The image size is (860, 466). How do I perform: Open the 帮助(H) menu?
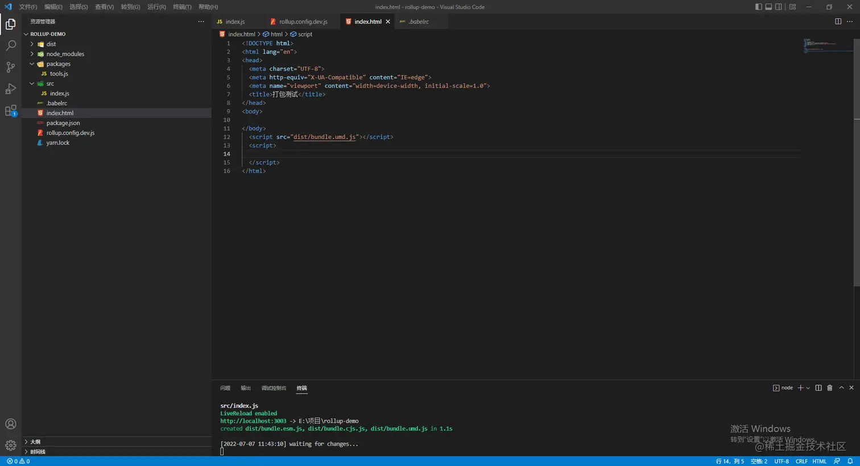(x=208, y=7)
